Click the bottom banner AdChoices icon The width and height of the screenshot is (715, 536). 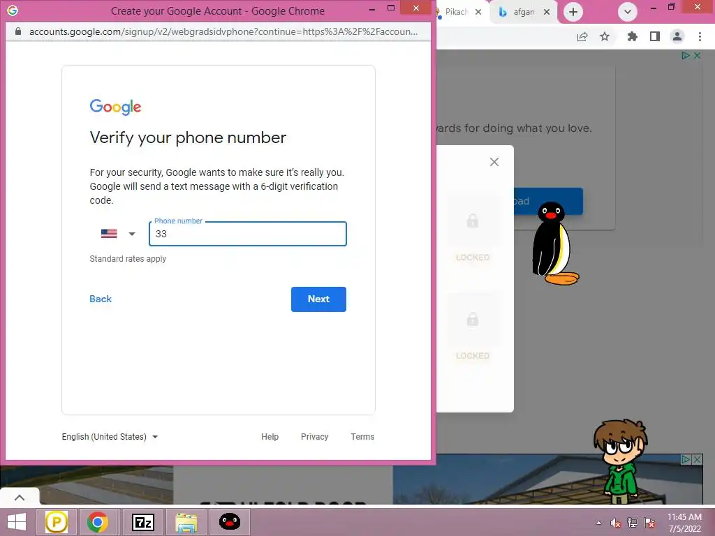686,460
